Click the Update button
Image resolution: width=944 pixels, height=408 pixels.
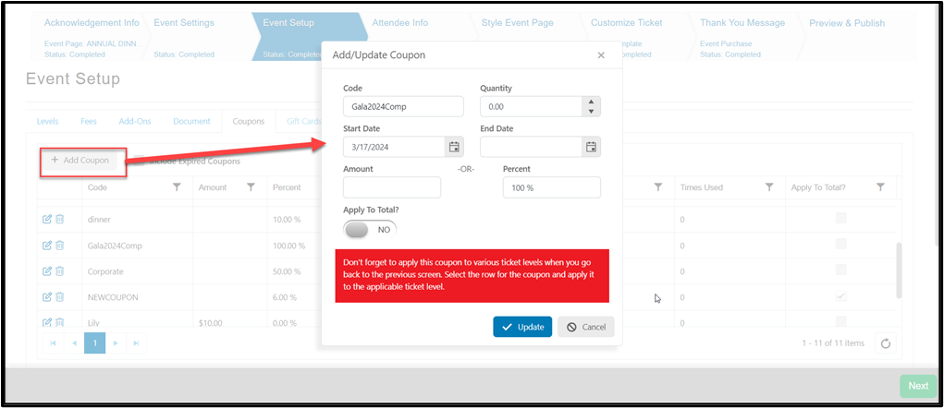click(x=522, y=327)
